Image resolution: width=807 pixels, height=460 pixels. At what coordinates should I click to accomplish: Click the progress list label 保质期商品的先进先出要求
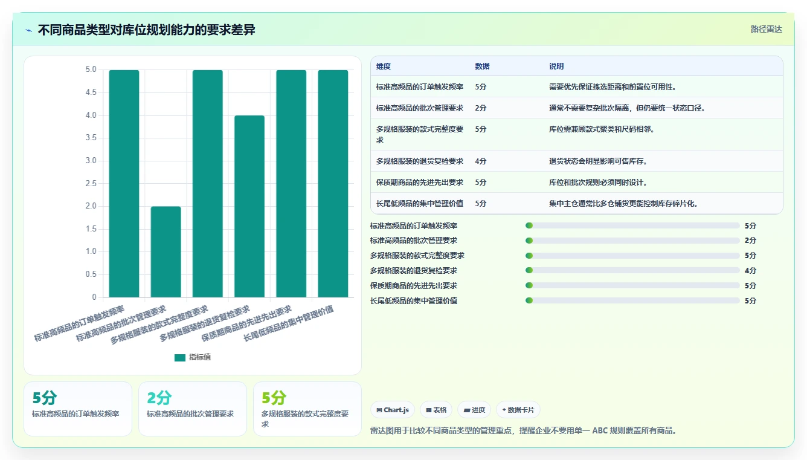coord(414,285)
